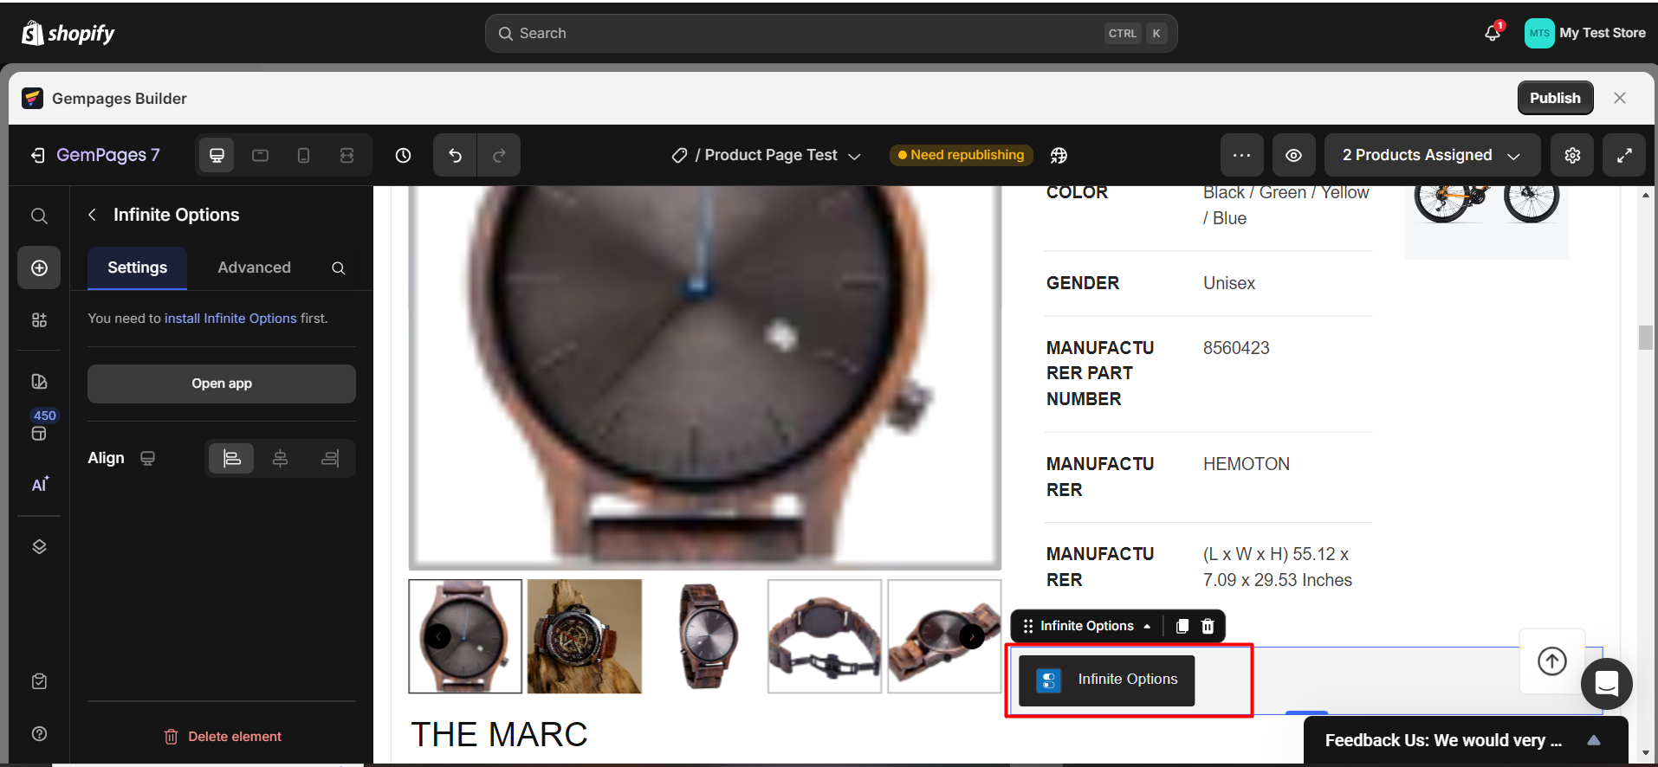Switch to mobile device view

click(303, 156)
